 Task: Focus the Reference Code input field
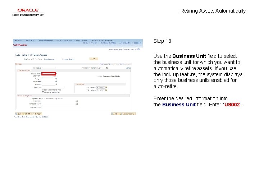coord(60,107)
